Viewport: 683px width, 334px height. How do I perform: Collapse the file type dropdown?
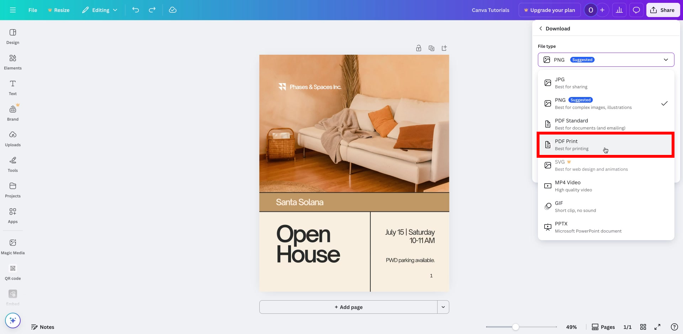point(666,60)
